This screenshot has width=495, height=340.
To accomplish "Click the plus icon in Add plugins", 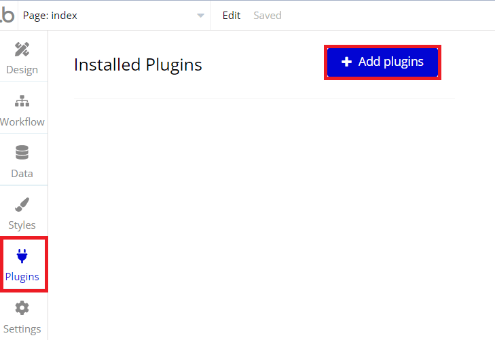I will tap(346, 62).
